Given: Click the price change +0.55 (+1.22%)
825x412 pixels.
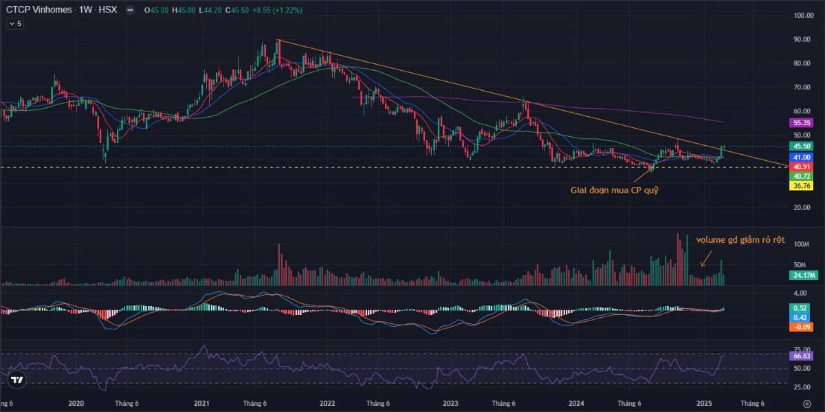Looking at the screenshot, I should click(x=278, y=10).
